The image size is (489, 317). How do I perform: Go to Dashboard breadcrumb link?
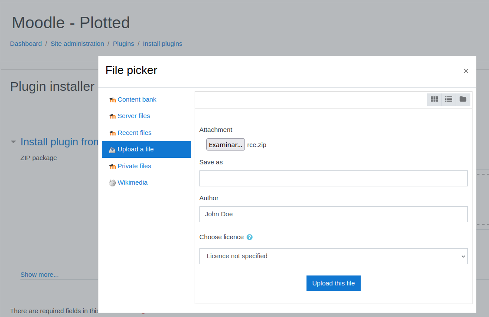coord(26,44)
